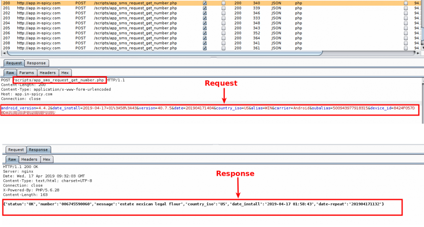Open the Params tab
Screen dimensions: 424x227
tap(27, 73)
